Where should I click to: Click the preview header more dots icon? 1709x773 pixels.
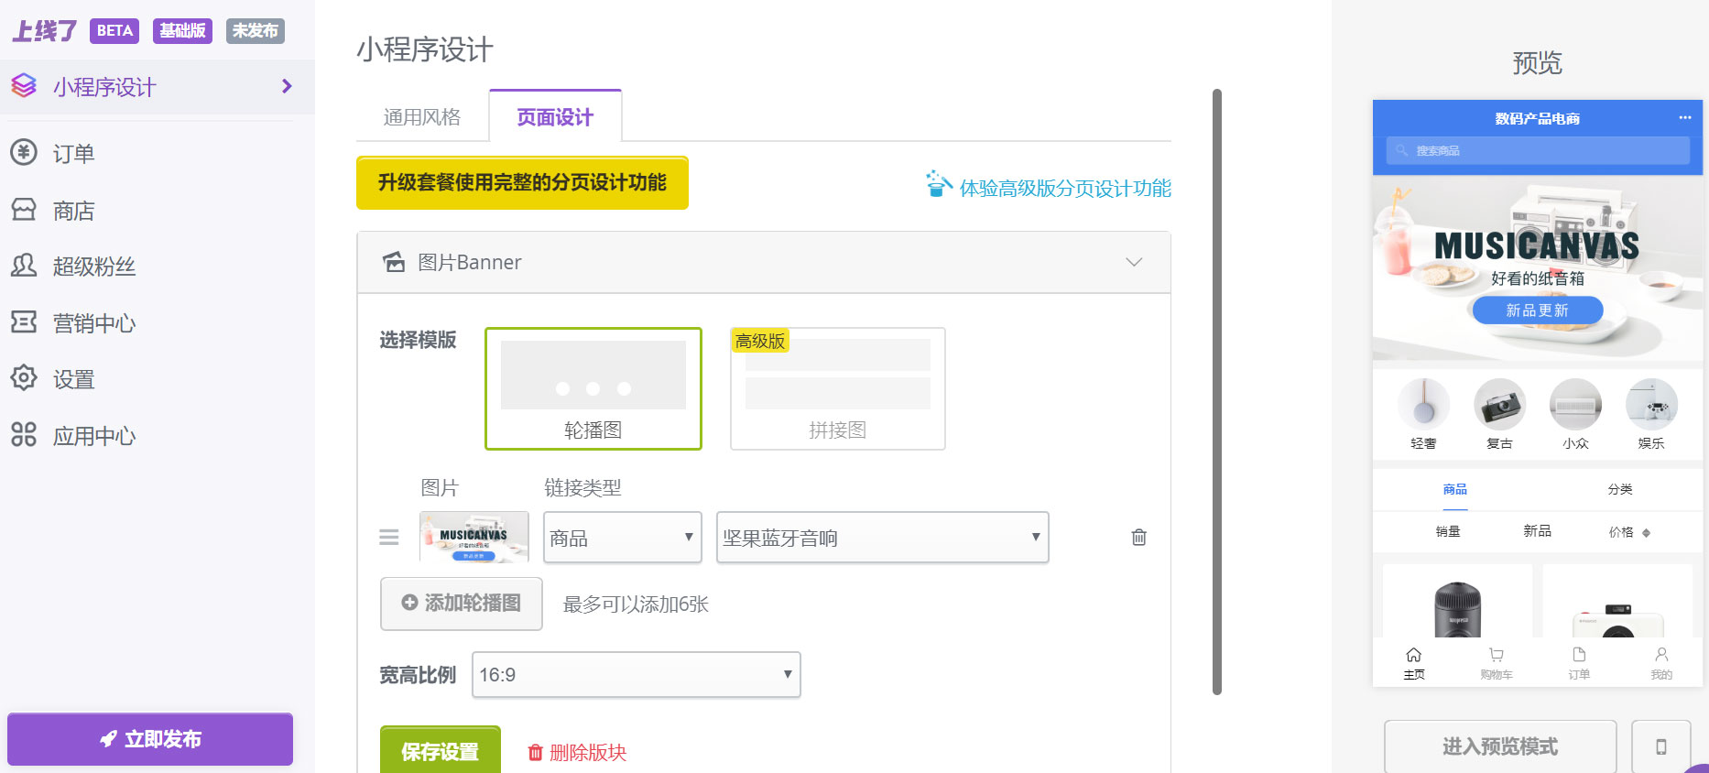tap(1685, 117)
